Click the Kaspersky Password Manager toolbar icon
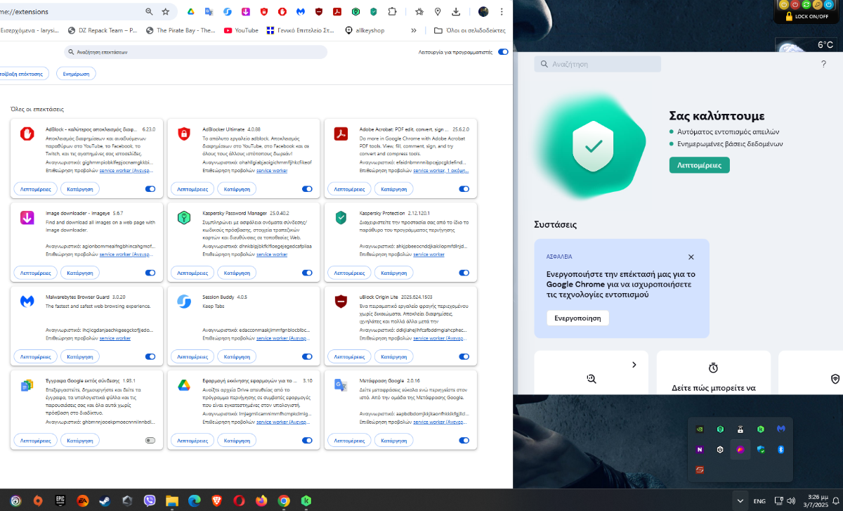The height and width of the screenshot is (511, 843). [355, 12]
